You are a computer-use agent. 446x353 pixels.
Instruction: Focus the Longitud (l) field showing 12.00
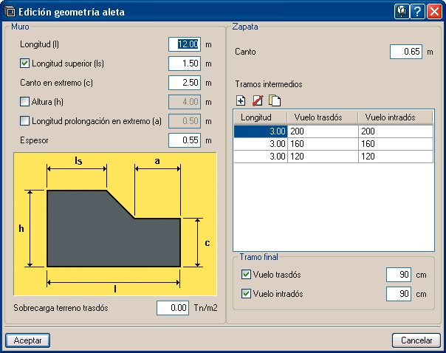(185, 44)
